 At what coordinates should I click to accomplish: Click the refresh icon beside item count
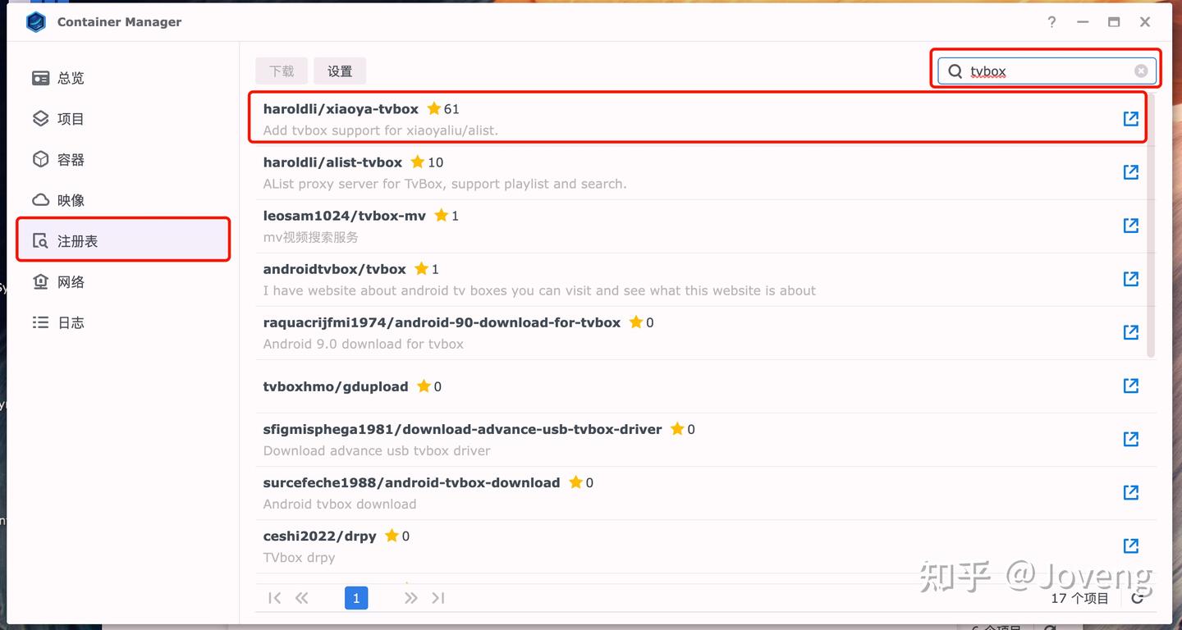point(1137,598)
